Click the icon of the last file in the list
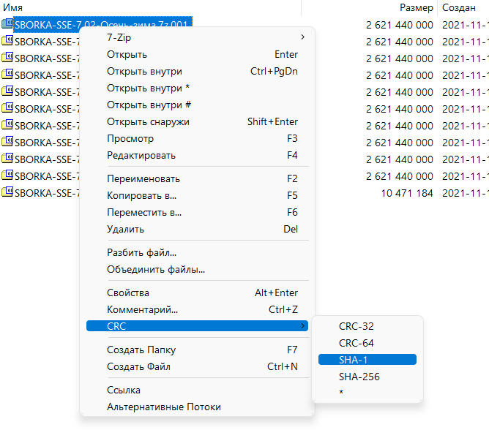The image size is (489, 438). [8, 193]
